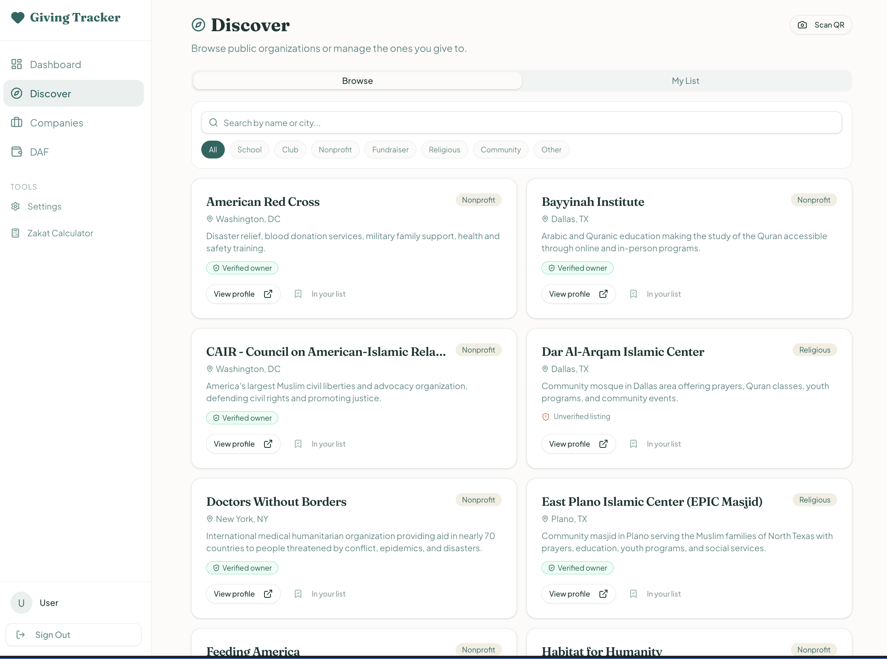Select the Fundraiser filter chip
The width and height of the screenshot is (887, 659).
(x=390, y=150)
